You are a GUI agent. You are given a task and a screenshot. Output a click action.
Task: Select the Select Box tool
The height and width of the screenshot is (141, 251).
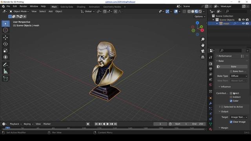tap(5, 23)
